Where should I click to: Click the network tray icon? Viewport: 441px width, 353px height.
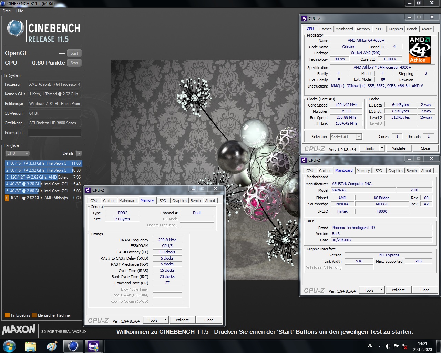pos(404,346)
